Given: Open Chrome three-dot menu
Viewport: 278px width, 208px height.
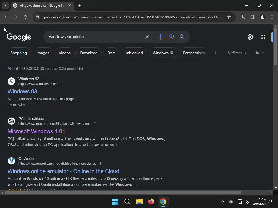Looking at the screenshot, I should 272,17.
